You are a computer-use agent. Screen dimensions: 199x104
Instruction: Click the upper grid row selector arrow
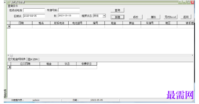9,26
